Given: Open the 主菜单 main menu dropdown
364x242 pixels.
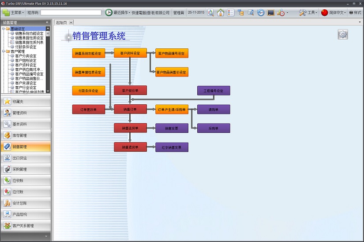Looking at the screenshot, I should click(13, 12).
